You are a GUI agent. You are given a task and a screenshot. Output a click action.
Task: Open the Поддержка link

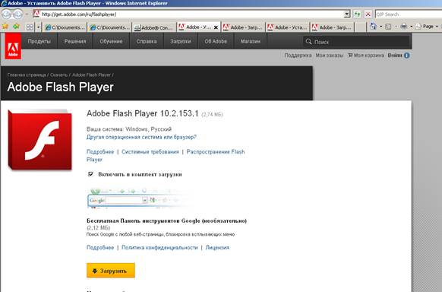point(298,56)
